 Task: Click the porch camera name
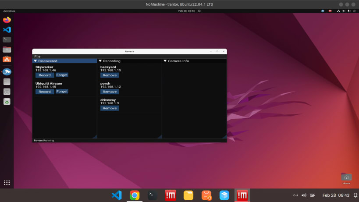tap(105, 84)
